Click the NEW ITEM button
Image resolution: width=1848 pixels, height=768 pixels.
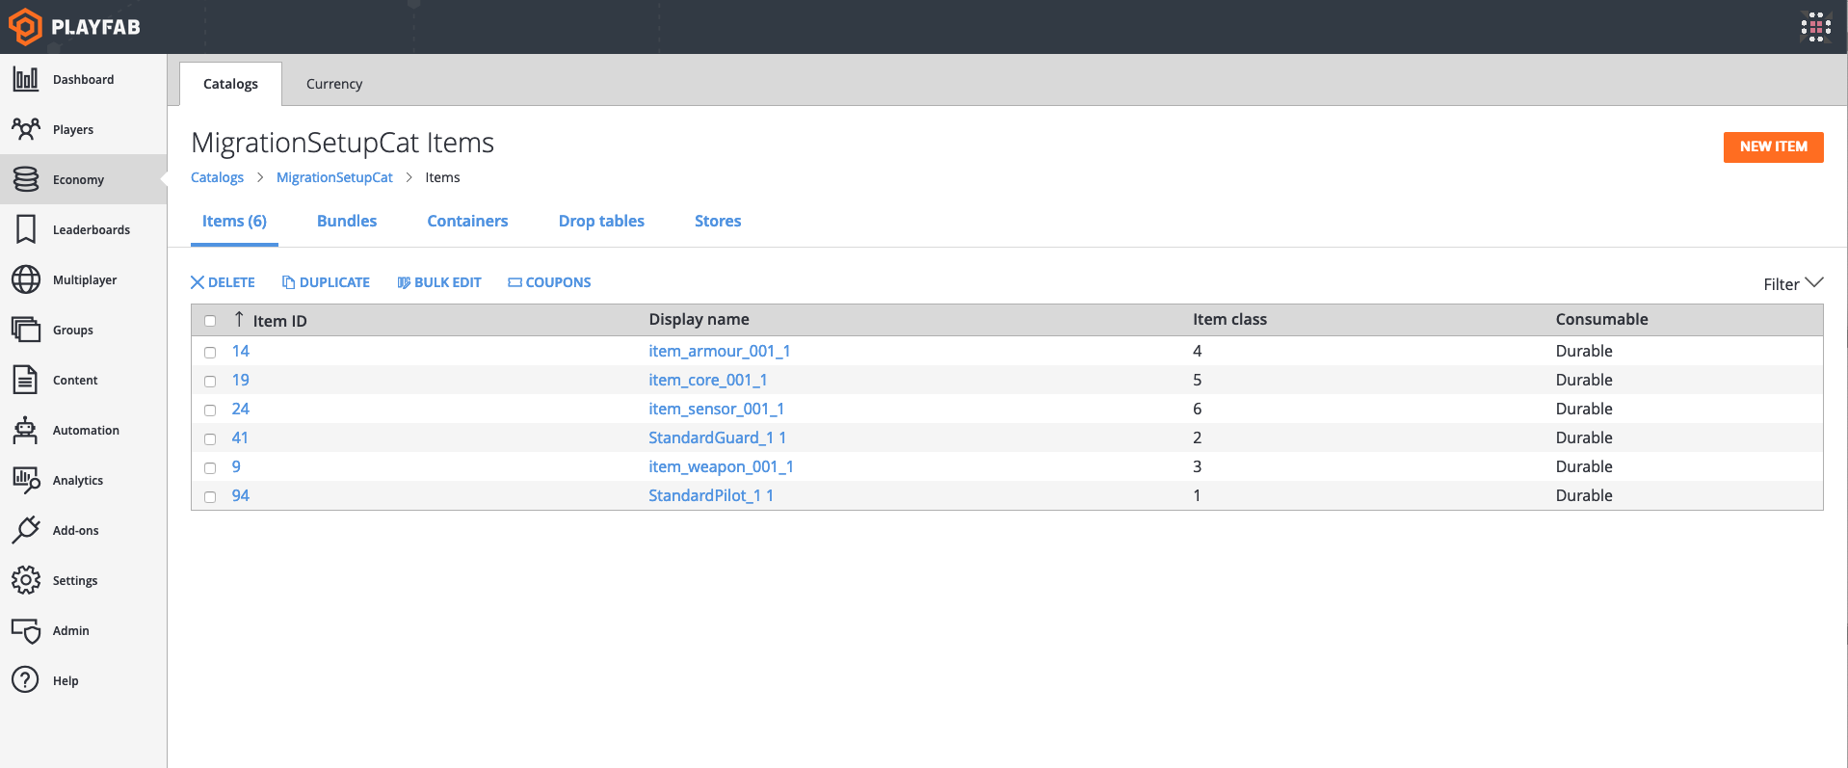point(1773,146)
